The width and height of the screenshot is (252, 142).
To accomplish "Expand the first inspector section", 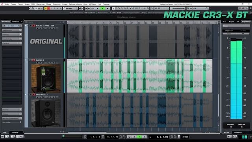I will click(x=12, y=30).
